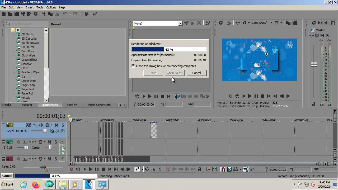This screenshot has width=338, height=190.
Task: Click track 1 Level slider handle
Action: 45,131
